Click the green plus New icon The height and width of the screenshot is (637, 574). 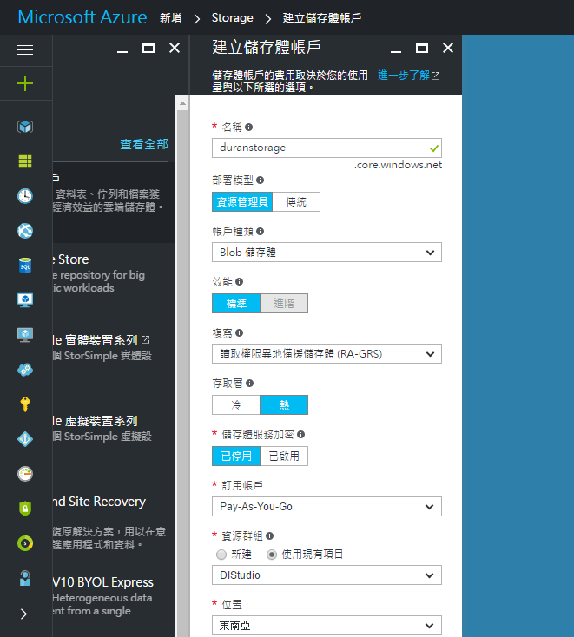25,83
